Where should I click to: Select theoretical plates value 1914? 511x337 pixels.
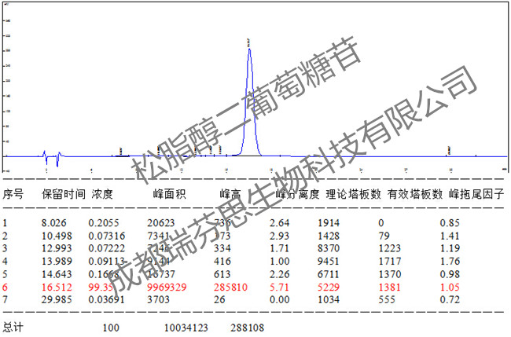coord(329,223)
